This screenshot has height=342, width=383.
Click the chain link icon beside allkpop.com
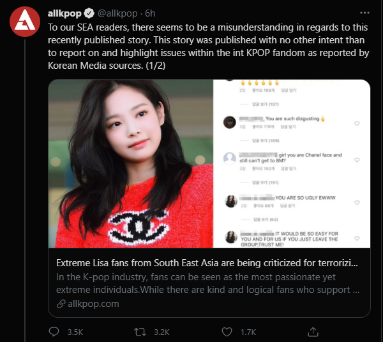pyautogui.click(x=61, y=304)
